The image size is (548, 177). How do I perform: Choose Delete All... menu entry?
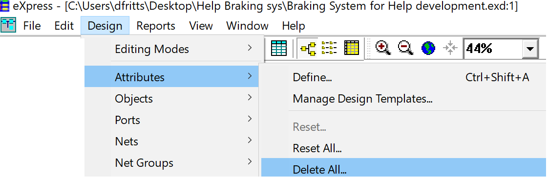[x=403, y=169]
